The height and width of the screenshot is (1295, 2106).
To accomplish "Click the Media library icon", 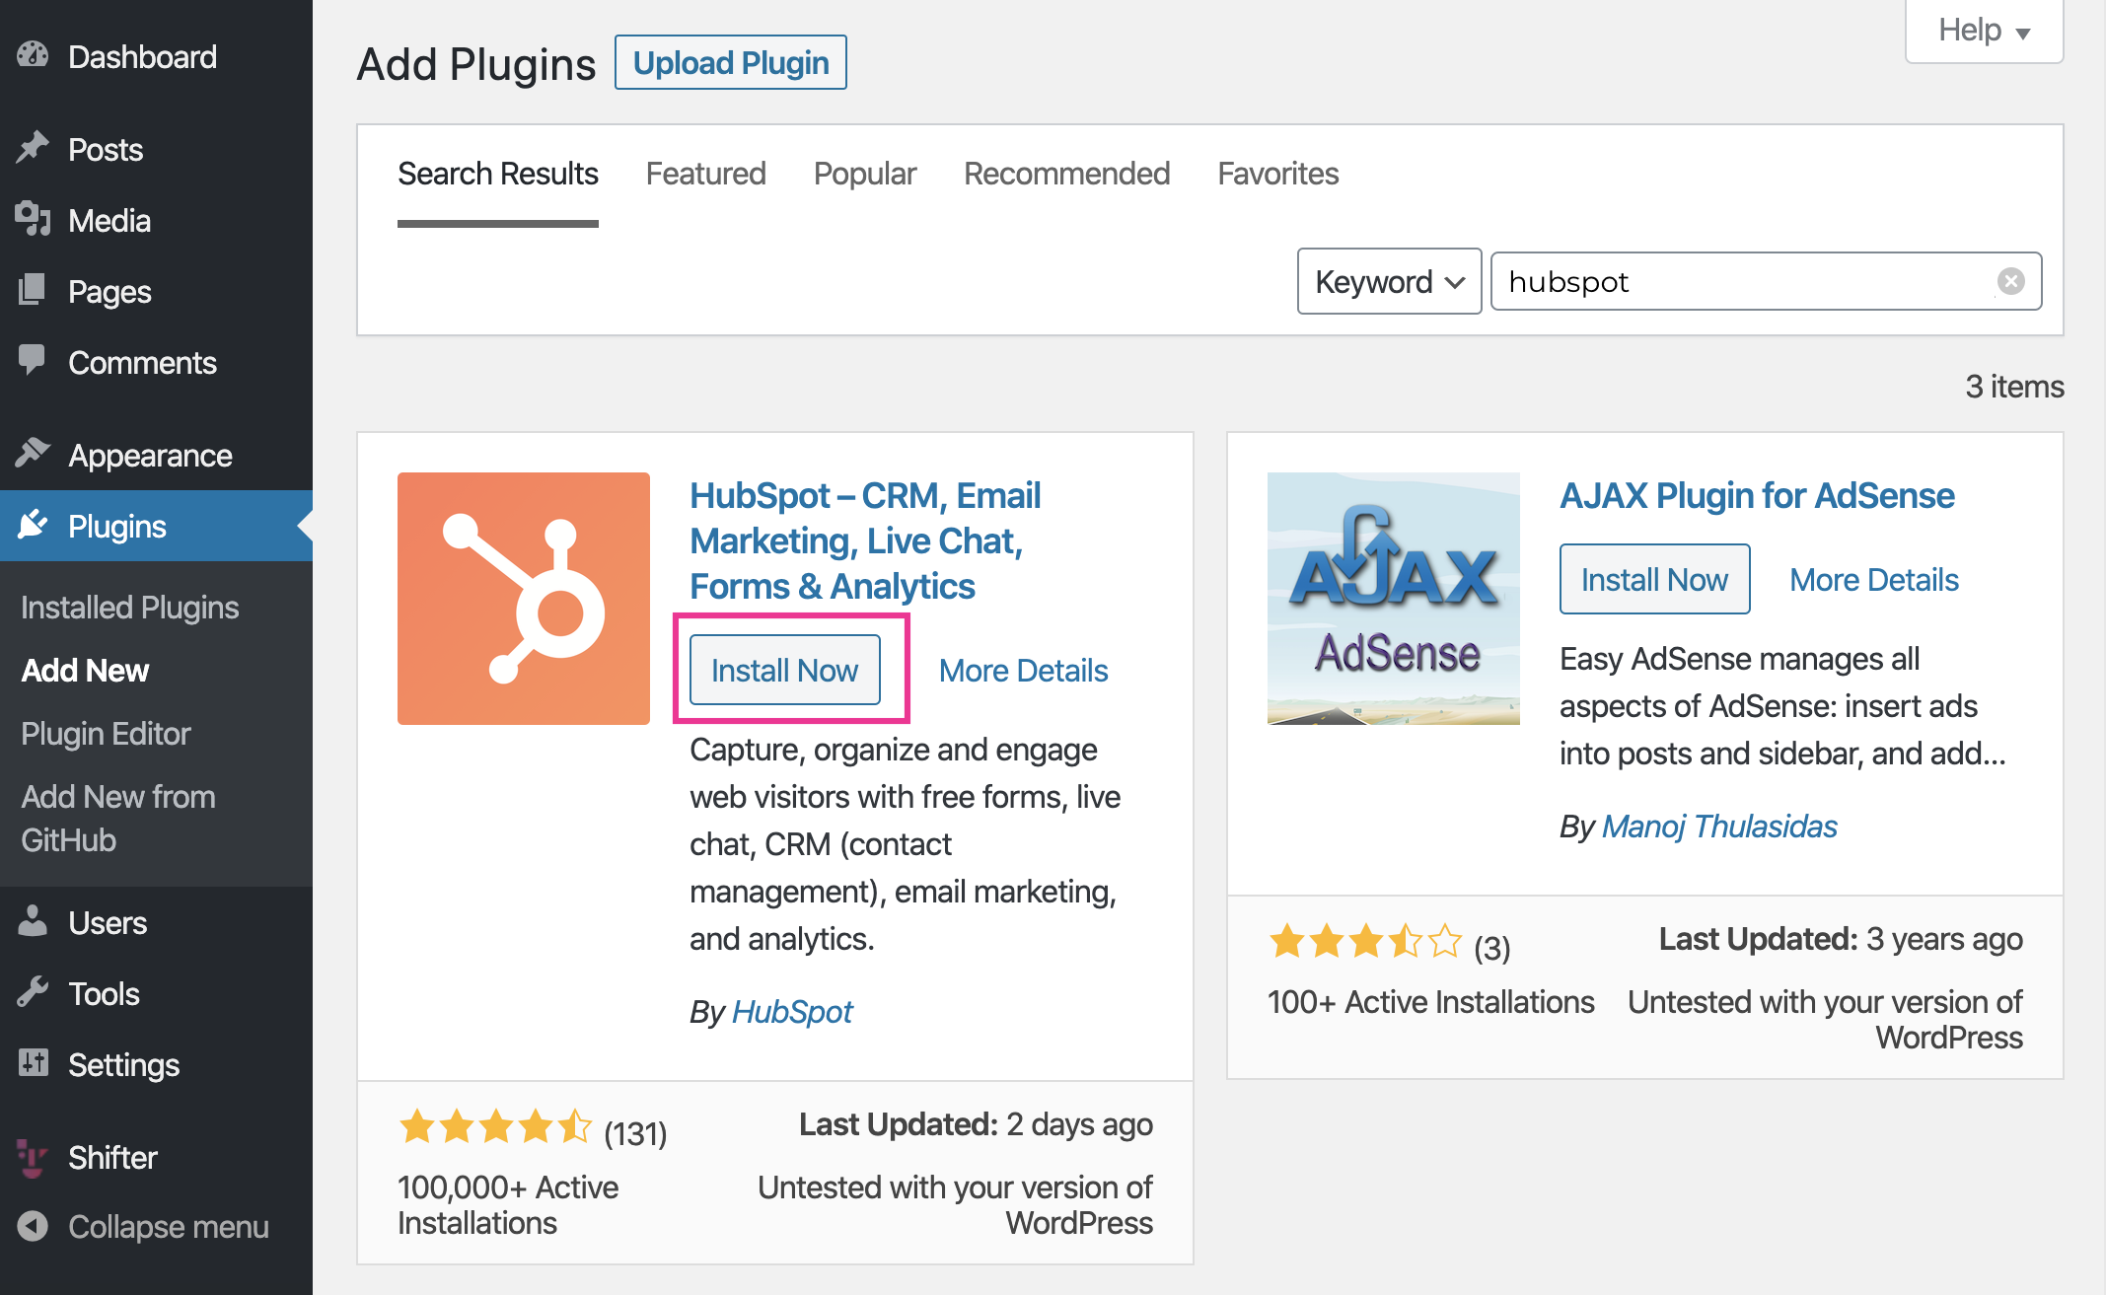I will [33, 219].
